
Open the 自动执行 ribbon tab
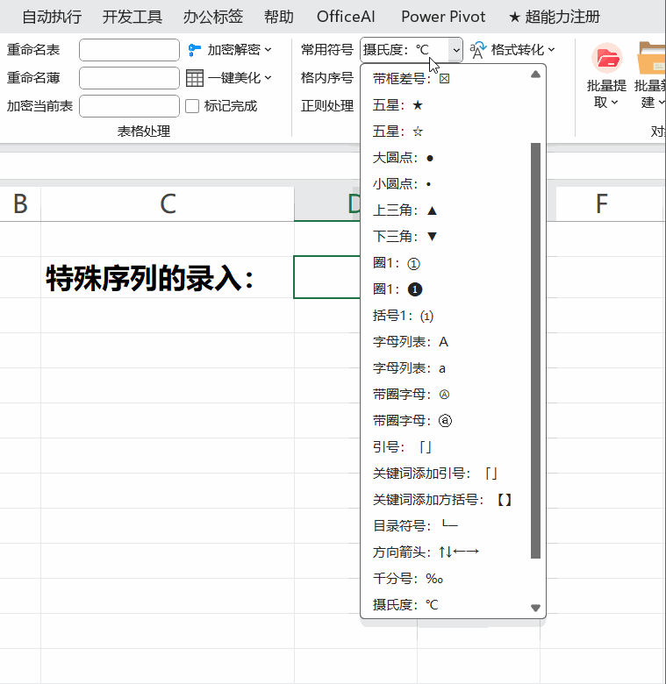(52, 17)
